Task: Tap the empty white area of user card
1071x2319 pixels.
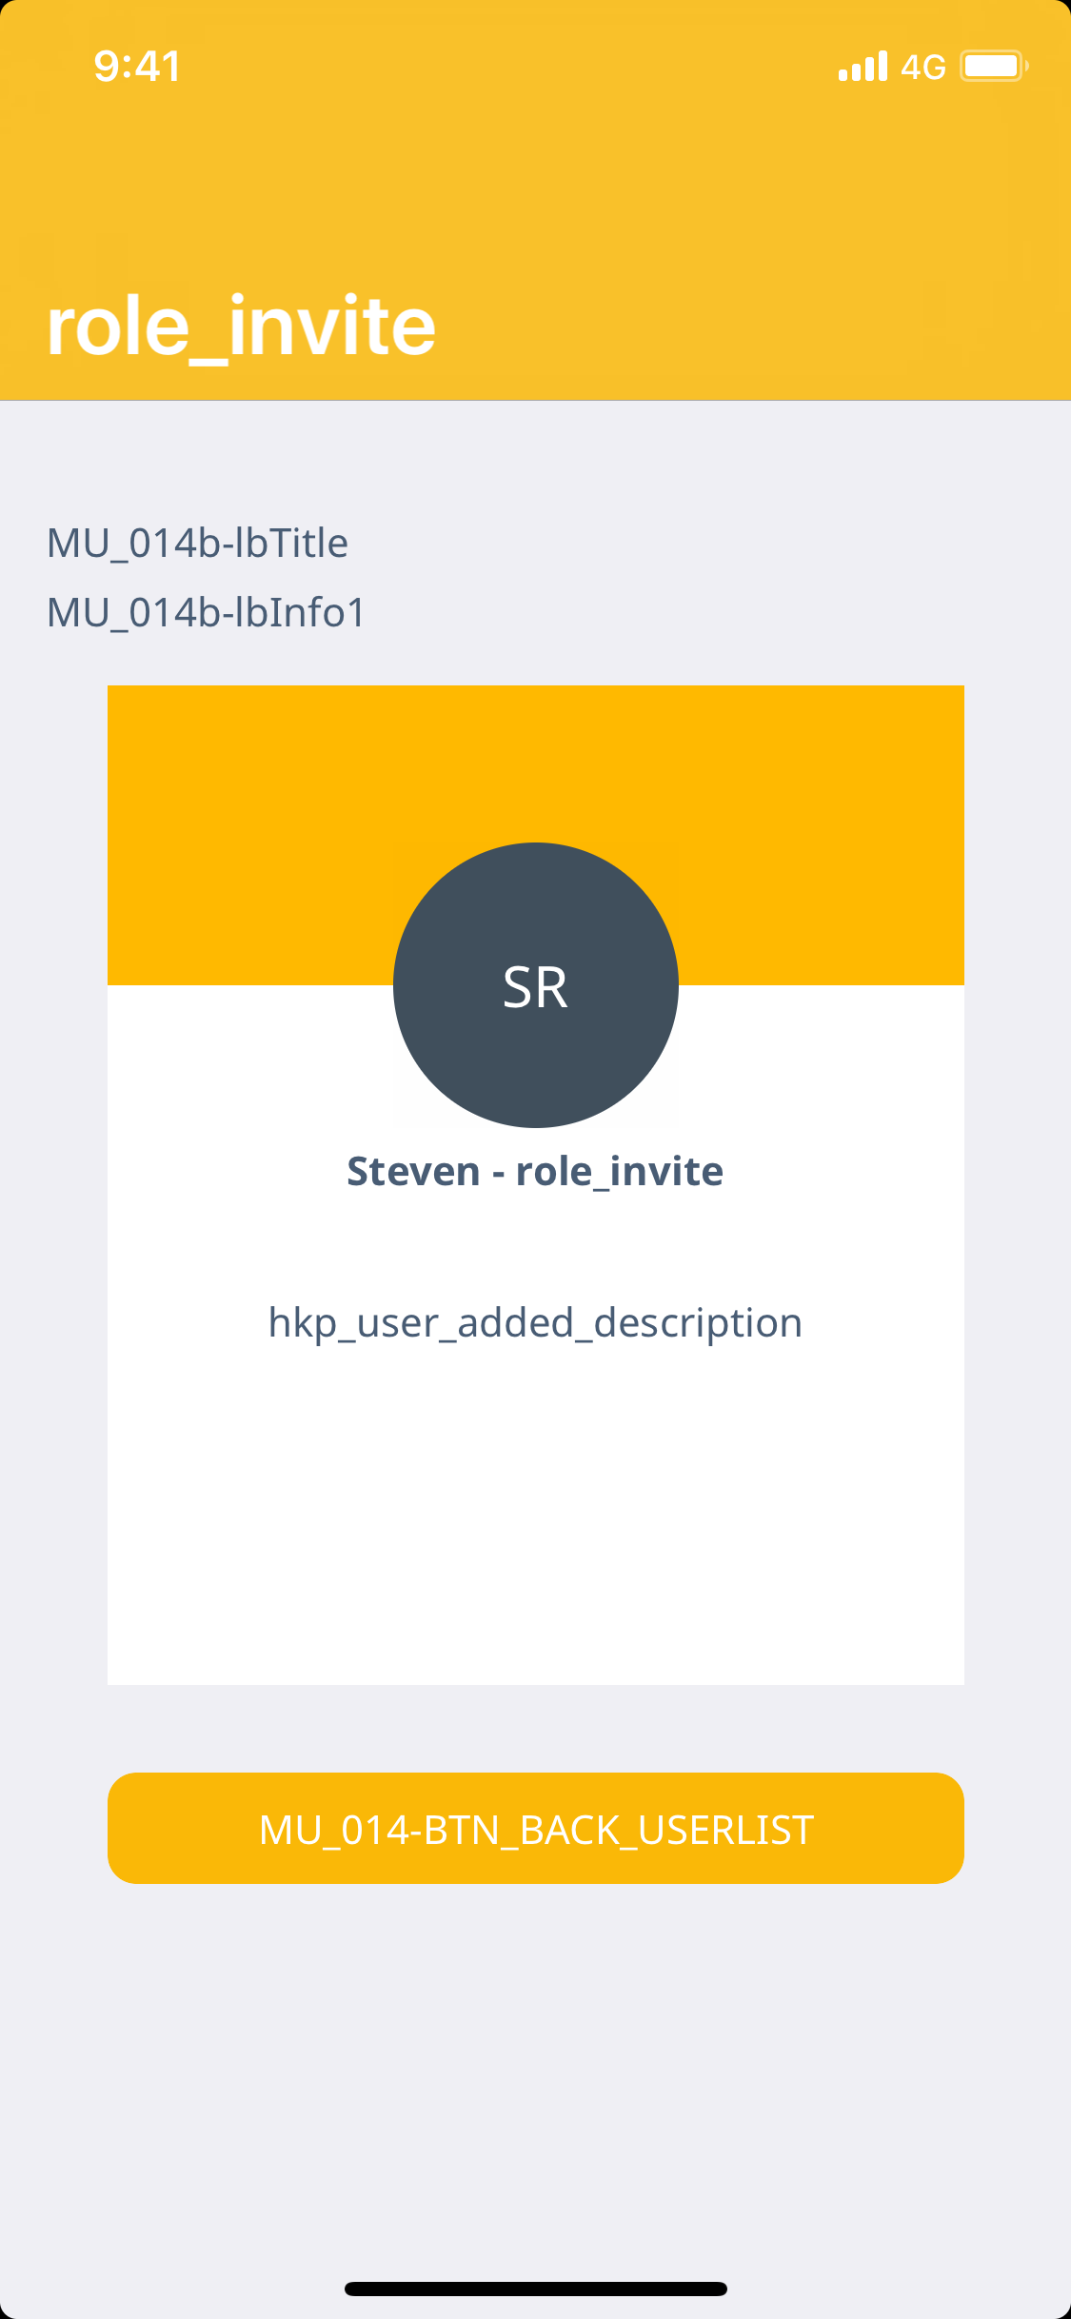Action: pos(535,1523)
